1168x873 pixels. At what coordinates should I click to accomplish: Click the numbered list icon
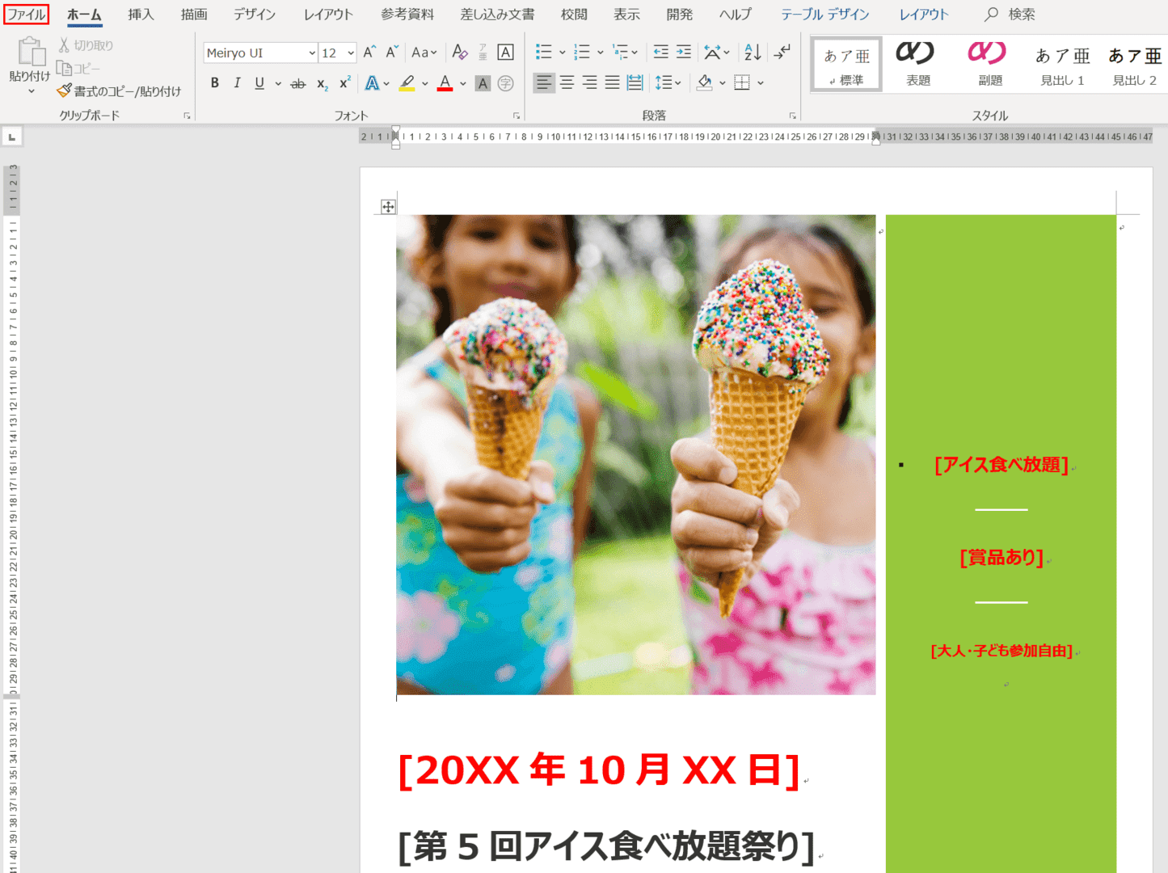coord(582,53)
